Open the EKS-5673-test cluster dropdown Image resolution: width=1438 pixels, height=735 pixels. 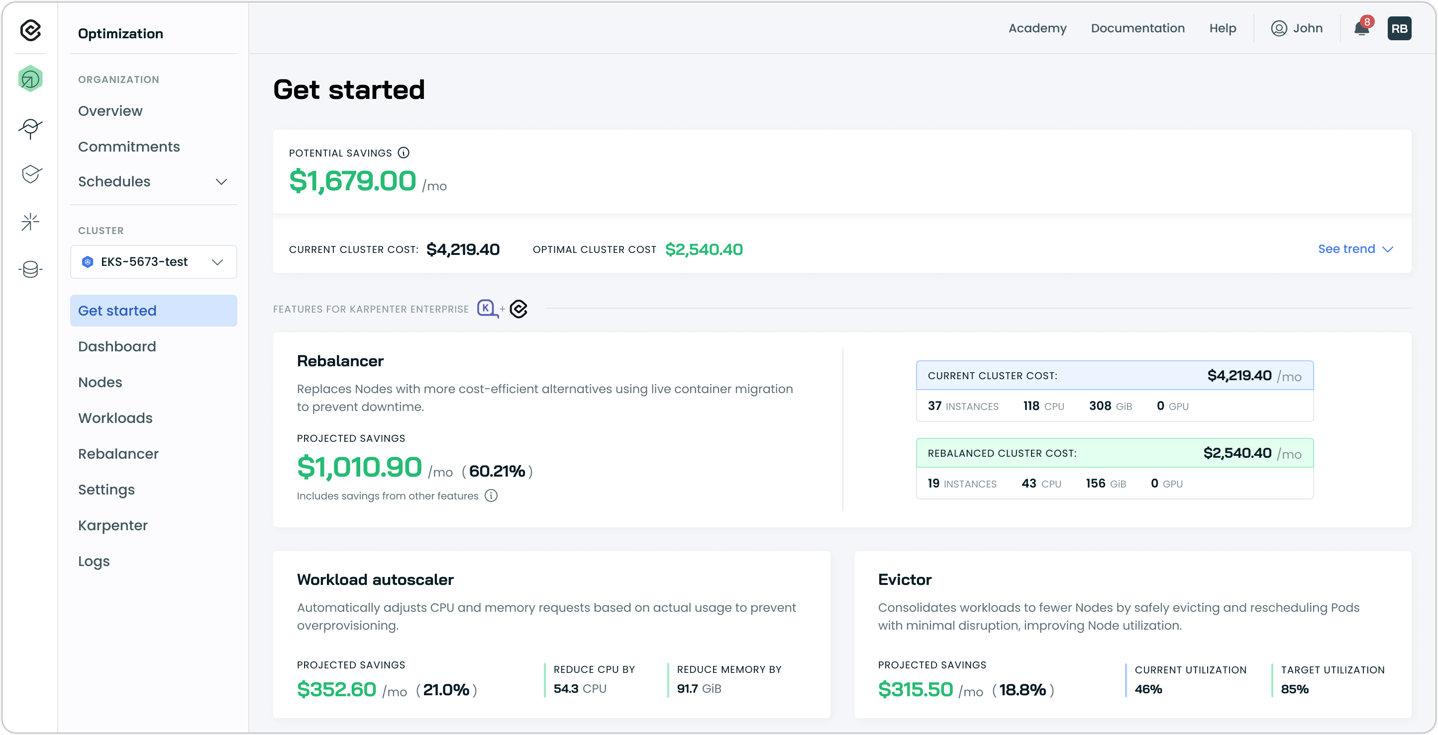pos(154,262)
